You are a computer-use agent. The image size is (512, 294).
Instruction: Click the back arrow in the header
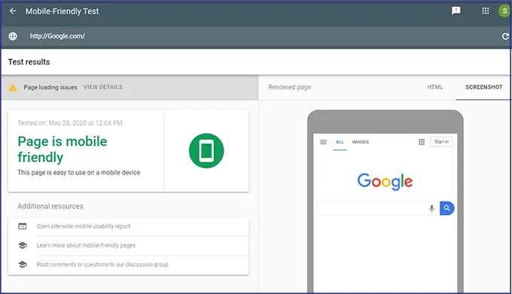coord(13,11)
